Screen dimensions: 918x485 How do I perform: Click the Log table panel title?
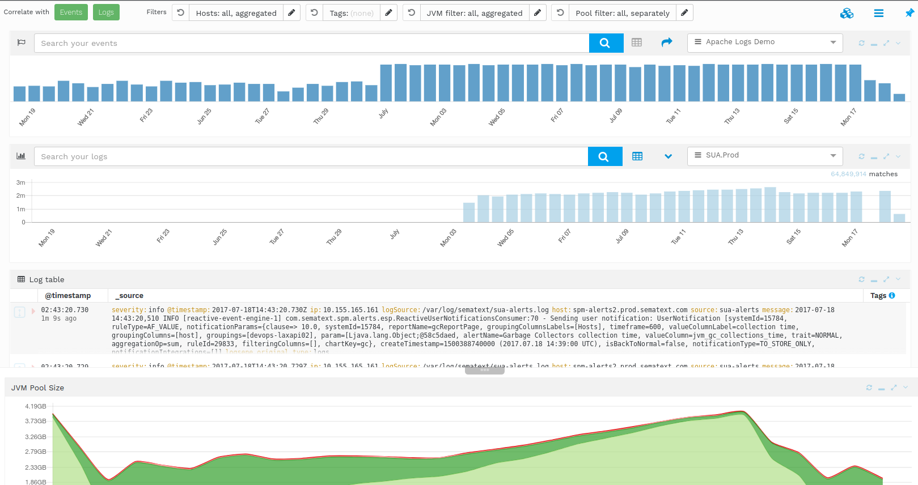[x=47, y=280]
